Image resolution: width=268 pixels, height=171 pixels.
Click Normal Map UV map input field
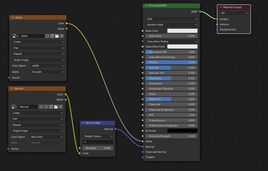tap(98, 142)
